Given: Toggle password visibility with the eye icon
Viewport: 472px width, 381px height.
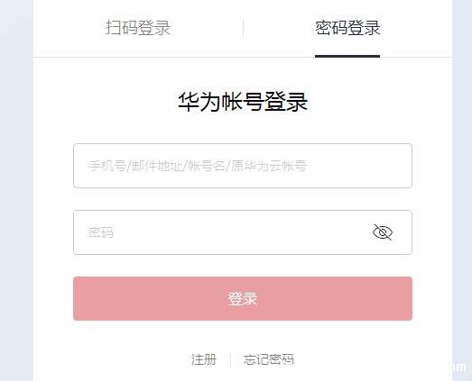Looking at the screenshot, I should pyautogui.click(x=383, y=232).
